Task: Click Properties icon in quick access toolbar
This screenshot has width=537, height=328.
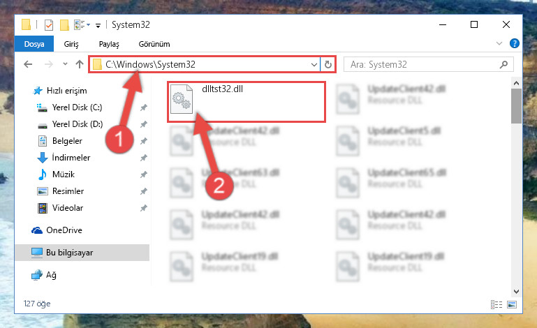Action: [49, 25]
